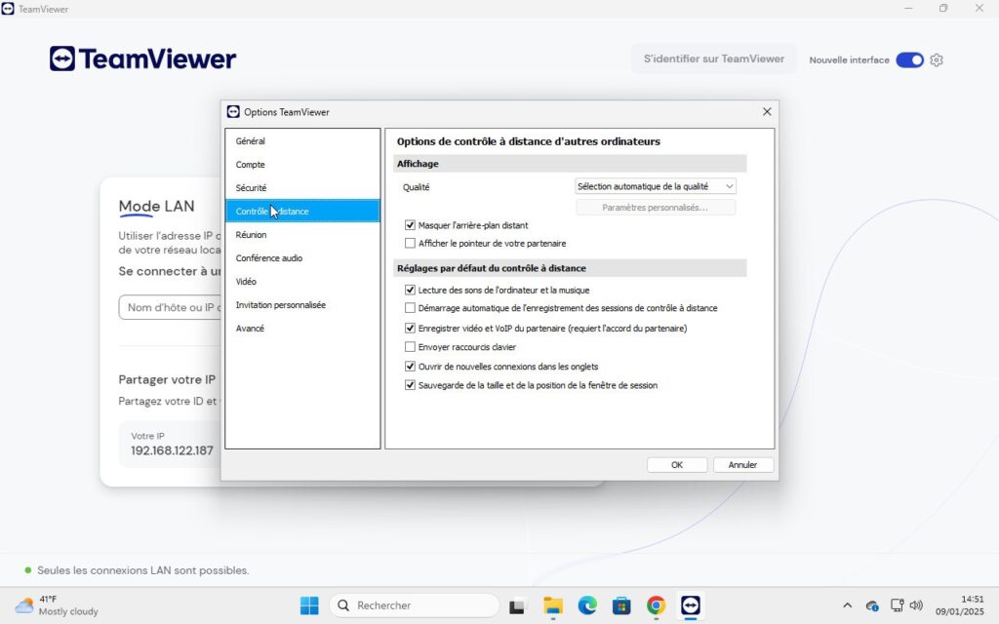Select the Vidéo options category
999x624 pixels.
point(302,282)
